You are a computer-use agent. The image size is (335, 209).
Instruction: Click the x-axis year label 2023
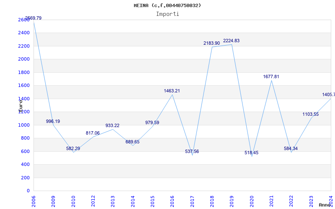pos(311,201)
